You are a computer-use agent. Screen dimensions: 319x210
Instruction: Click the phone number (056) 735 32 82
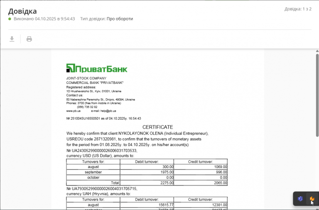[x=87, y=107]
